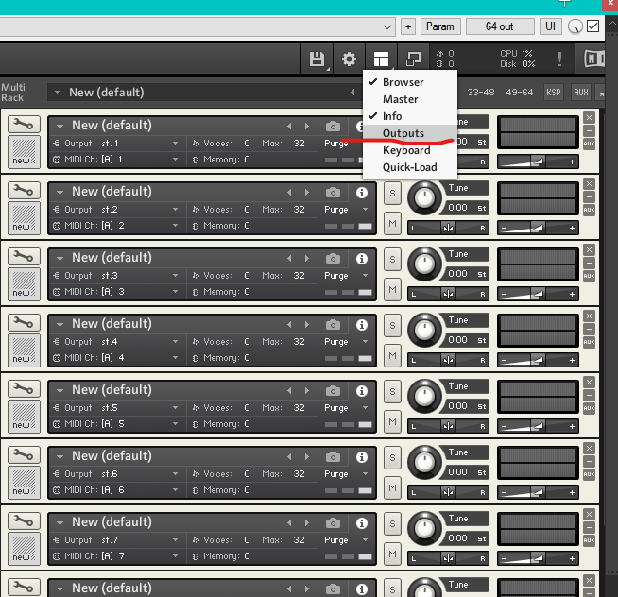Open the Output st.1 dropdown

116,143
